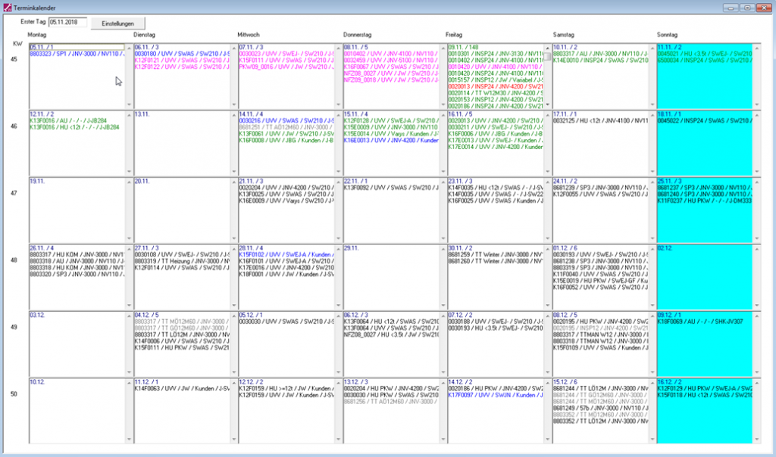Close the Terminkalender window
The image size is (776, 457).
762,6
